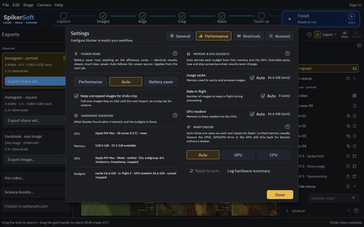Open the Stage menu
364x227 pixels.
(28, 5)
